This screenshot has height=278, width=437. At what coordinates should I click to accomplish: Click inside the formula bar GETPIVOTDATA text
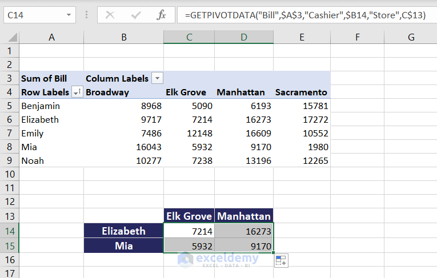point(305,15)
